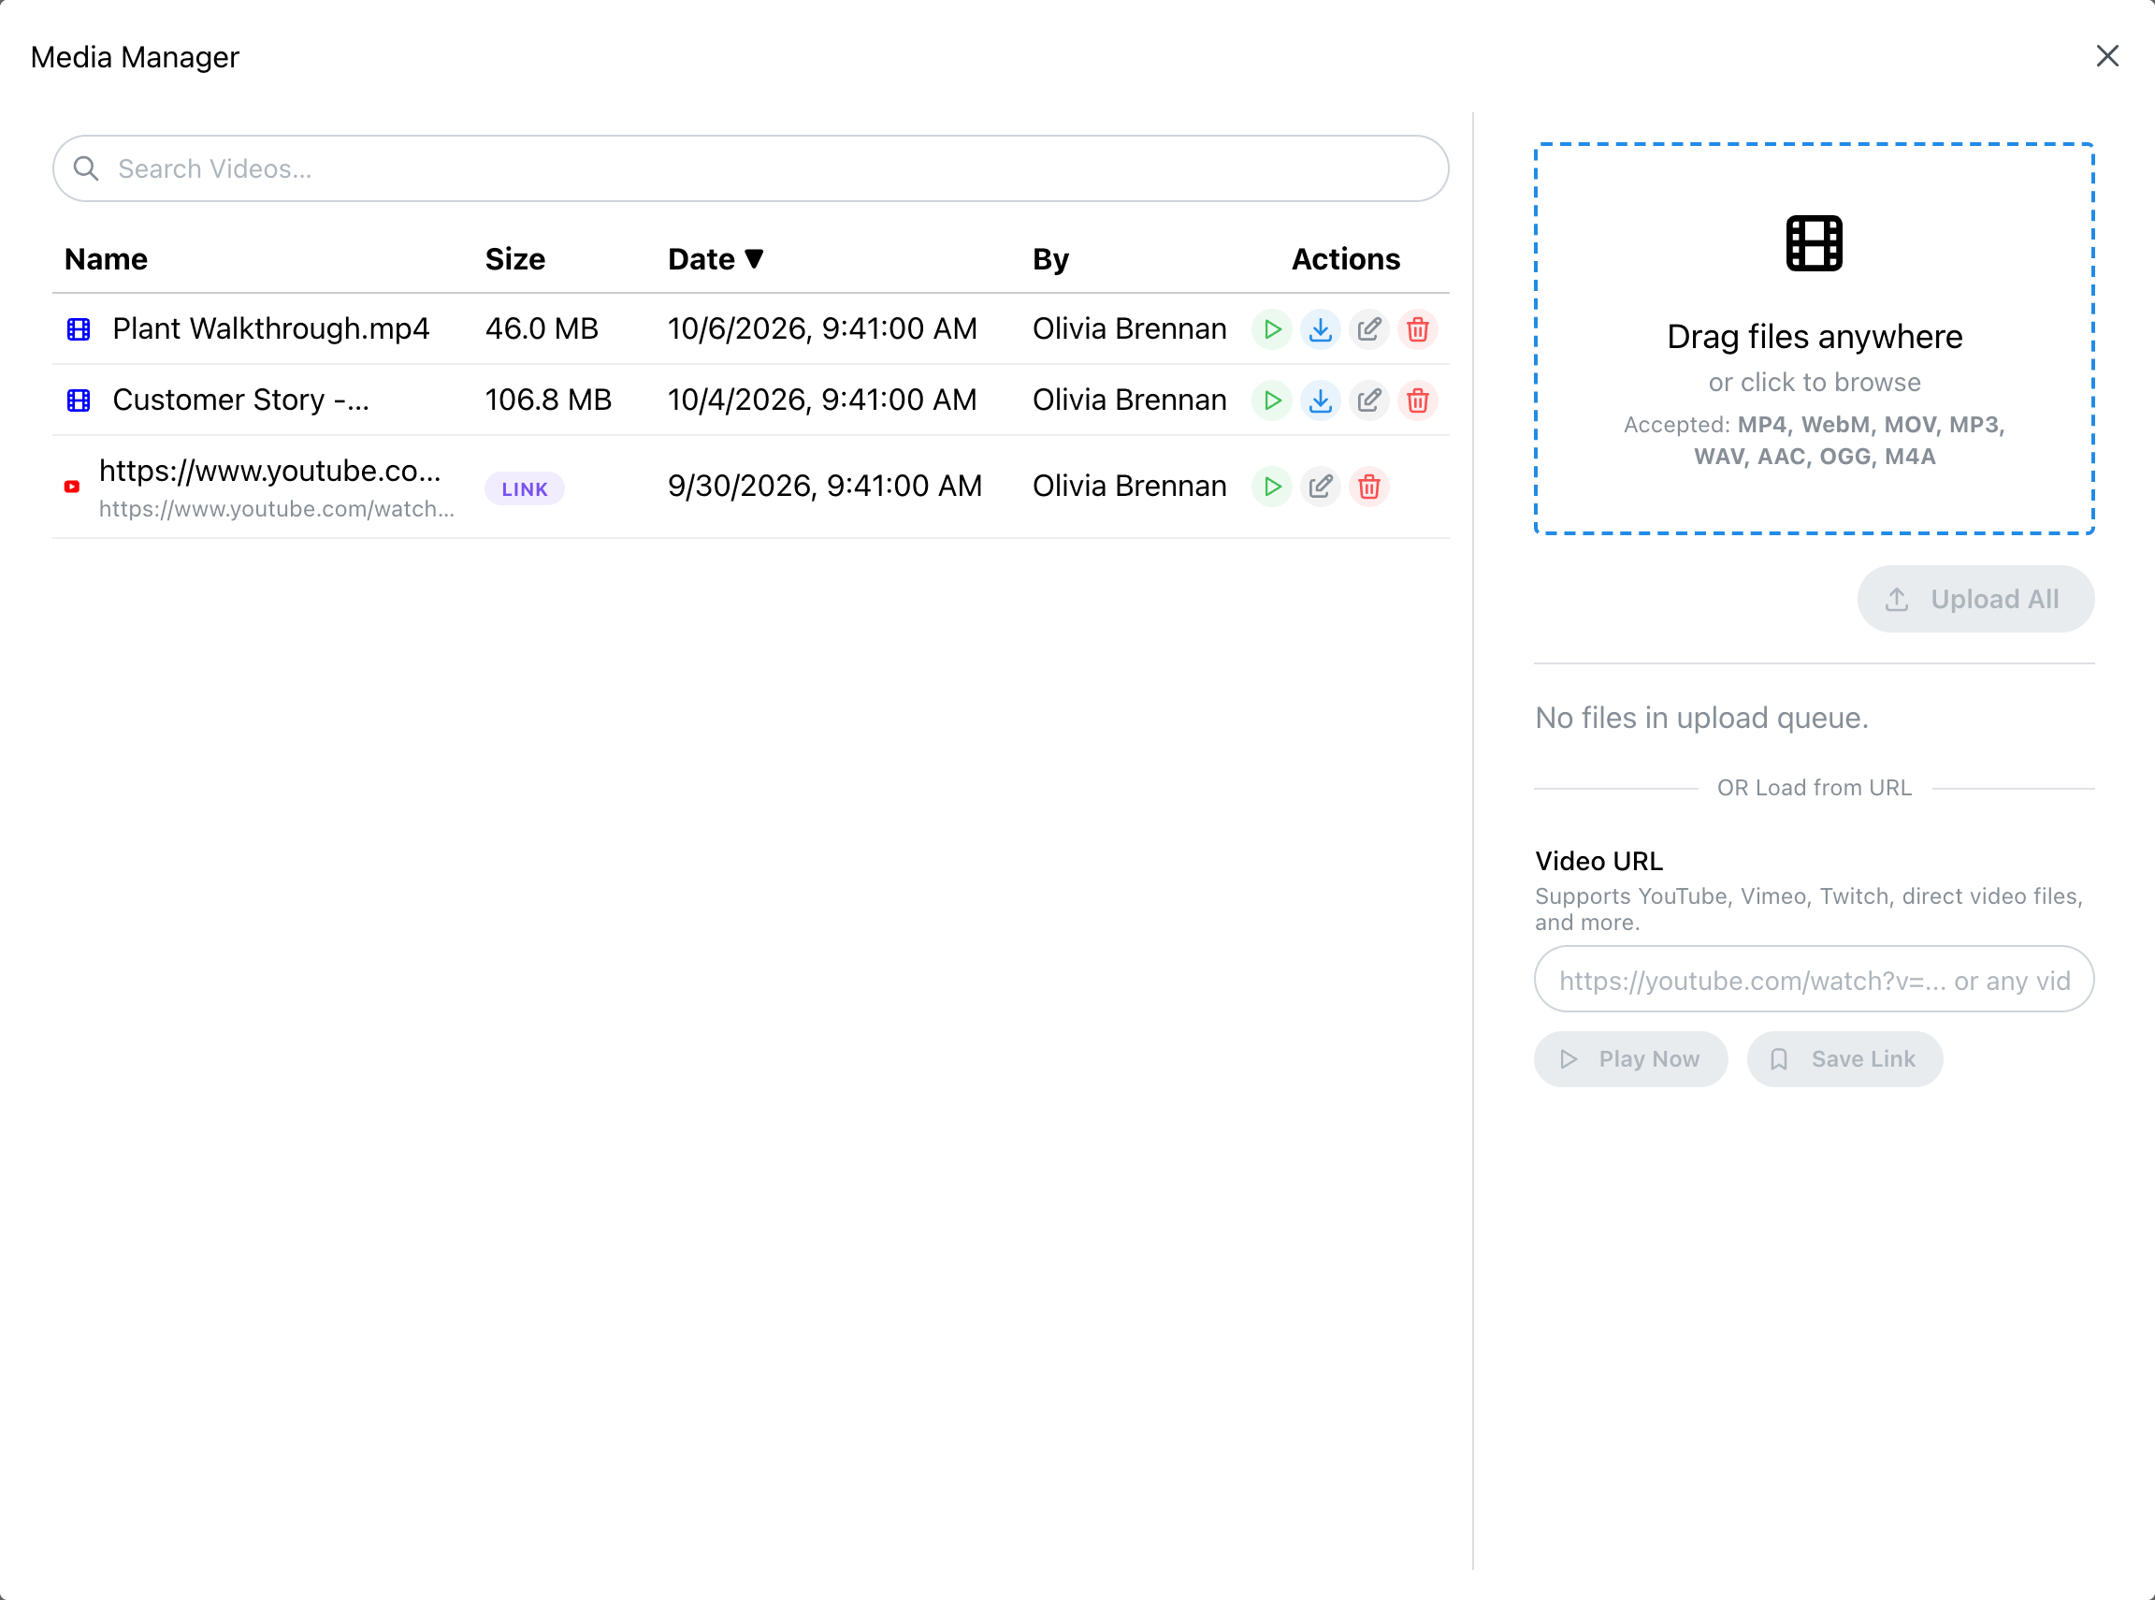Download the Plant Walkthrough.mp4 file

pyautogui.click(x=1321, y=329)
